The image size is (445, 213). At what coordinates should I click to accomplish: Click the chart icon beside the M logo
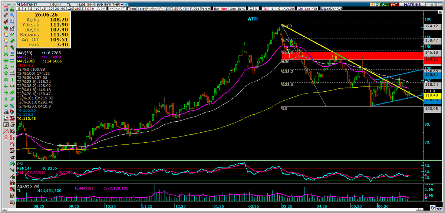point(23,4)
